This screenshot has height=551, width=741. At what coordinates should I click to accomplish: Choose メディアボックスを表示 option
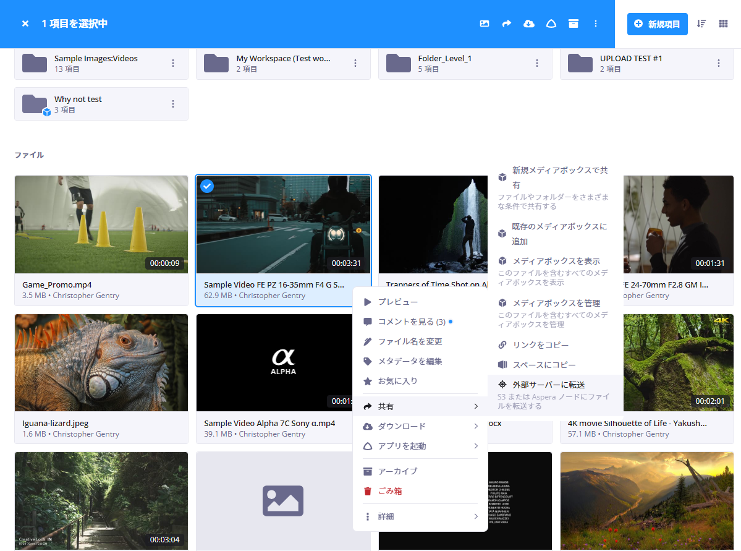tap(555, 271)
